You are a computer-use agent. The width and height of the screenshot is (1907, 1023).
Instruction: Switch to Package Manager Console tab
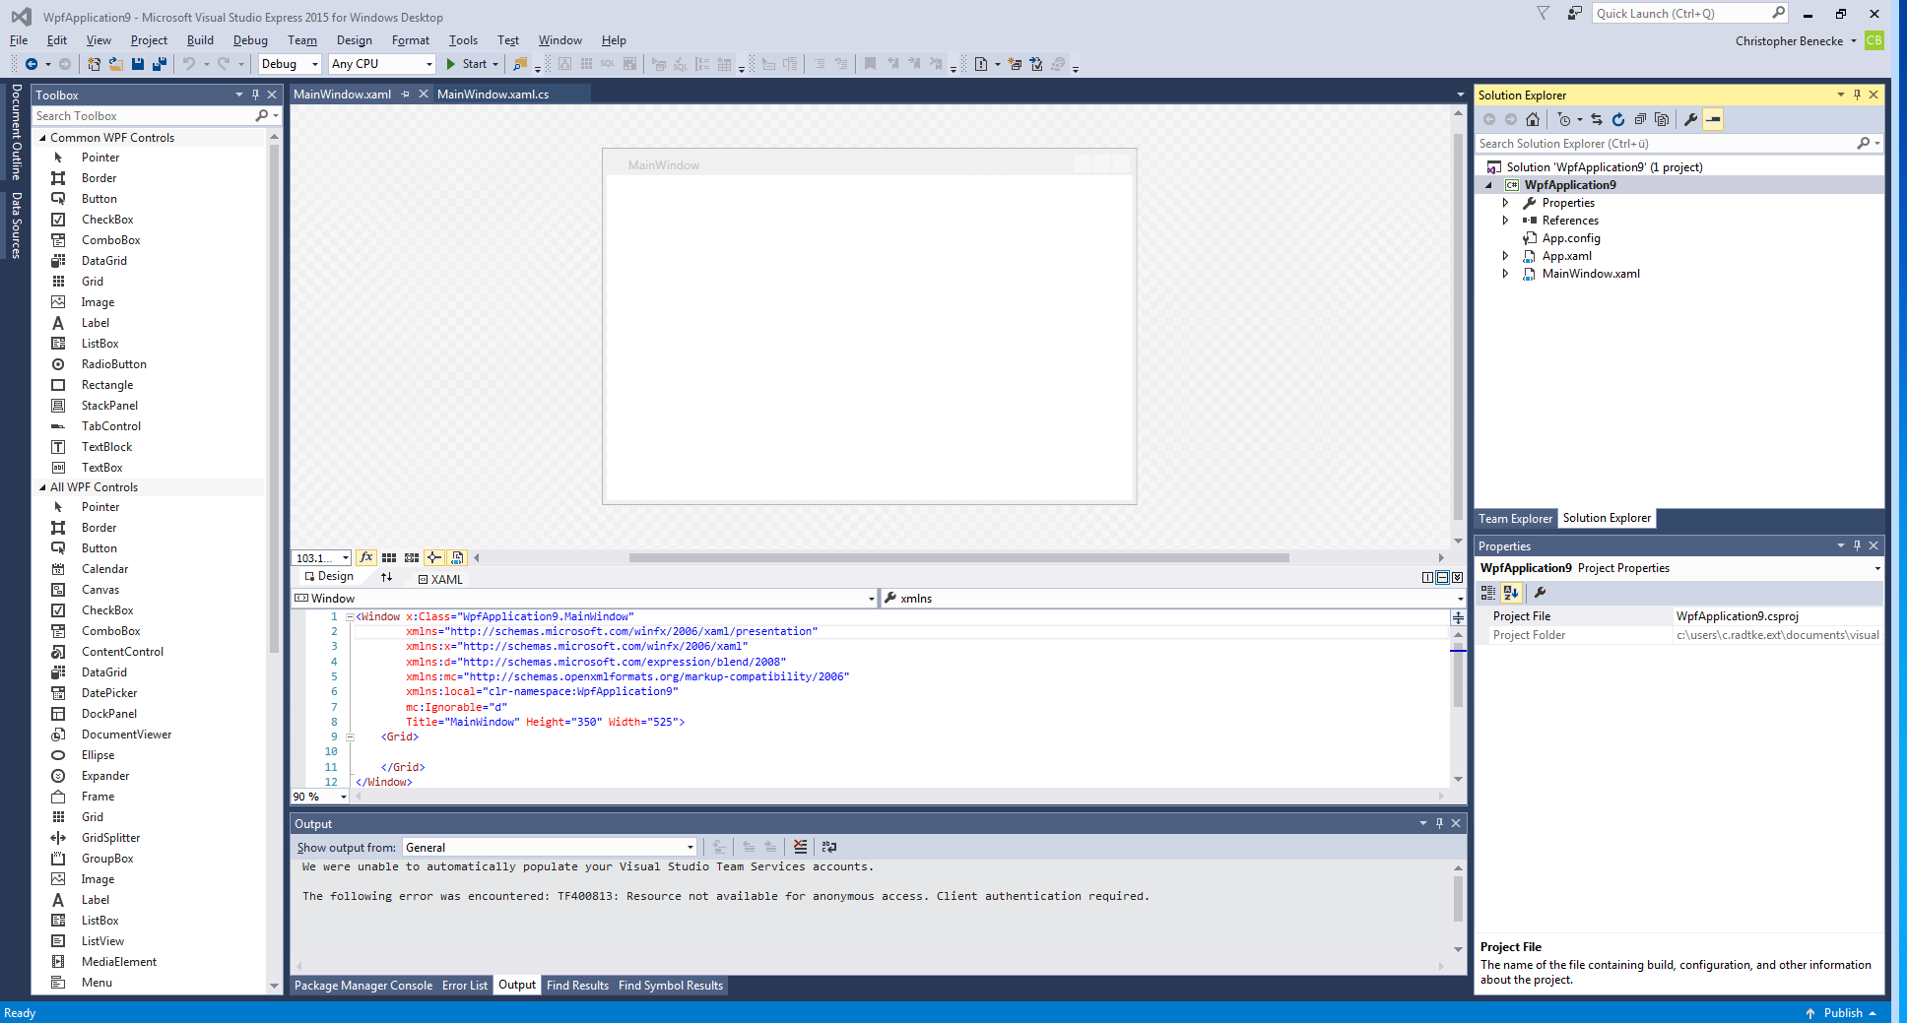coord(363,986)
